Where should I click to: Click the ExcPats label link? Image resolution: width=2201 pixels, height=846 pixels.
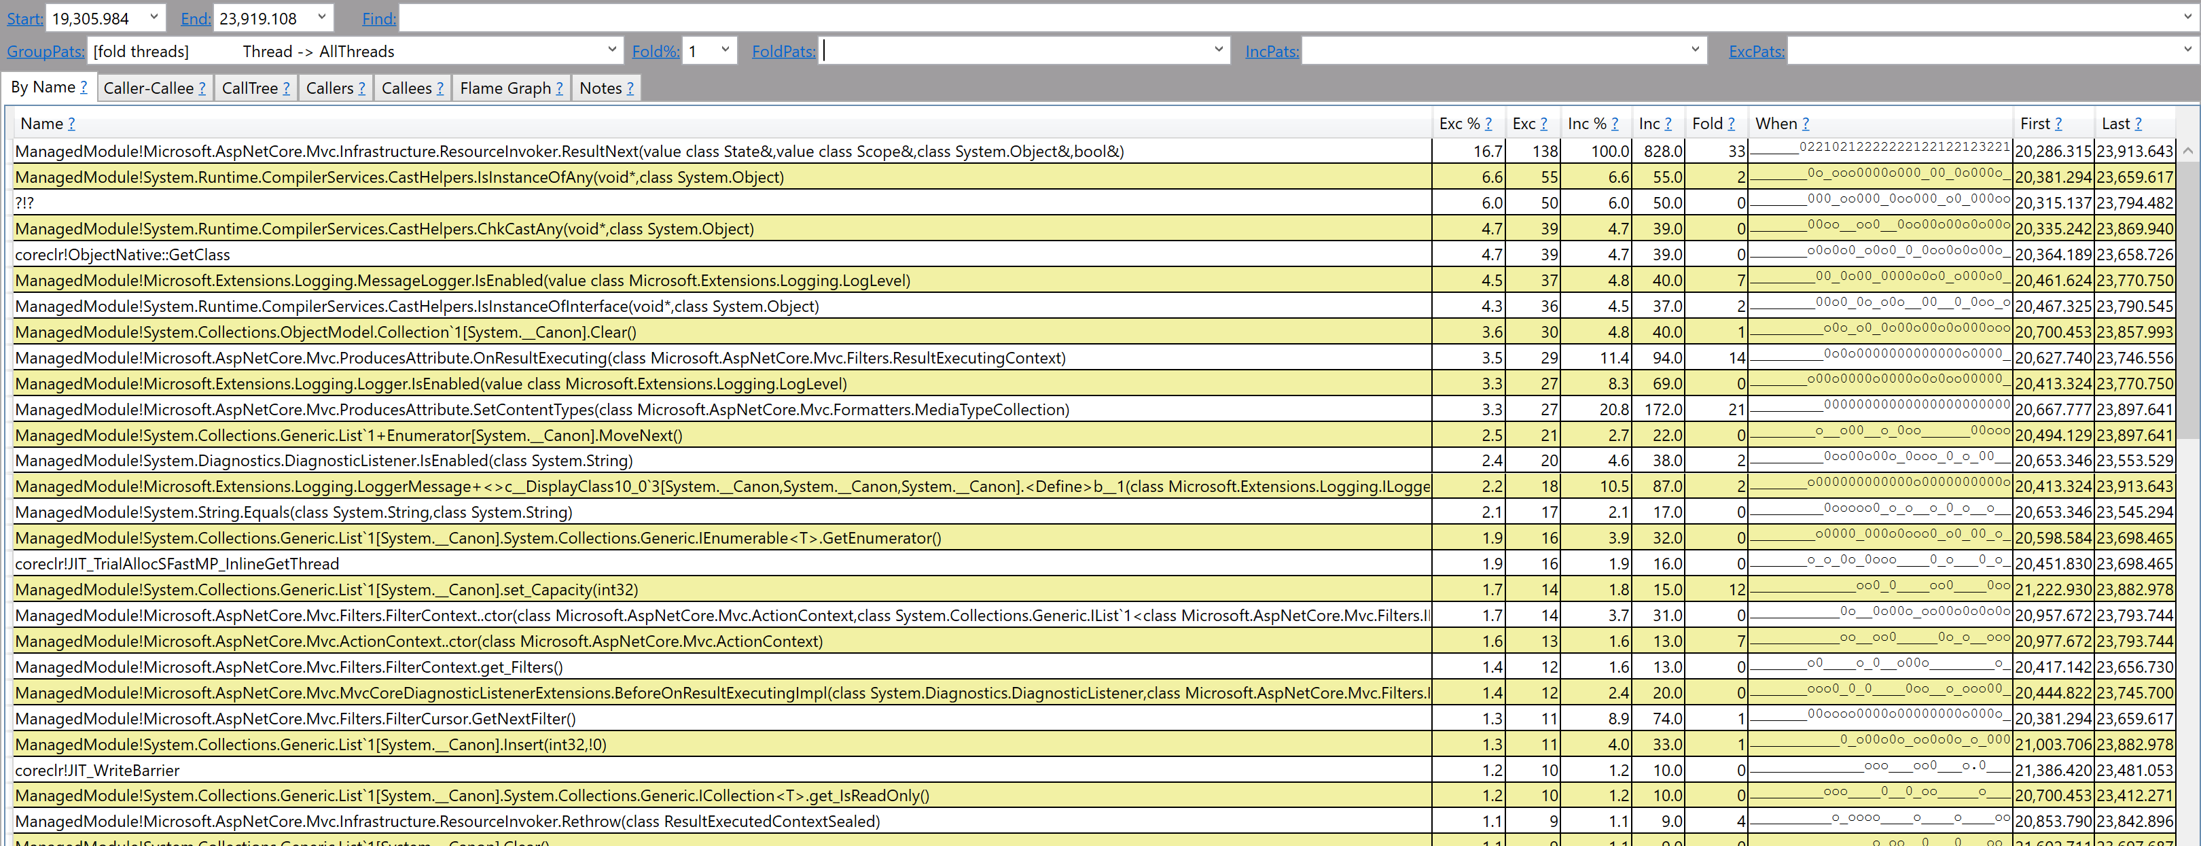pyautogui.click(x=1756, y=51)
